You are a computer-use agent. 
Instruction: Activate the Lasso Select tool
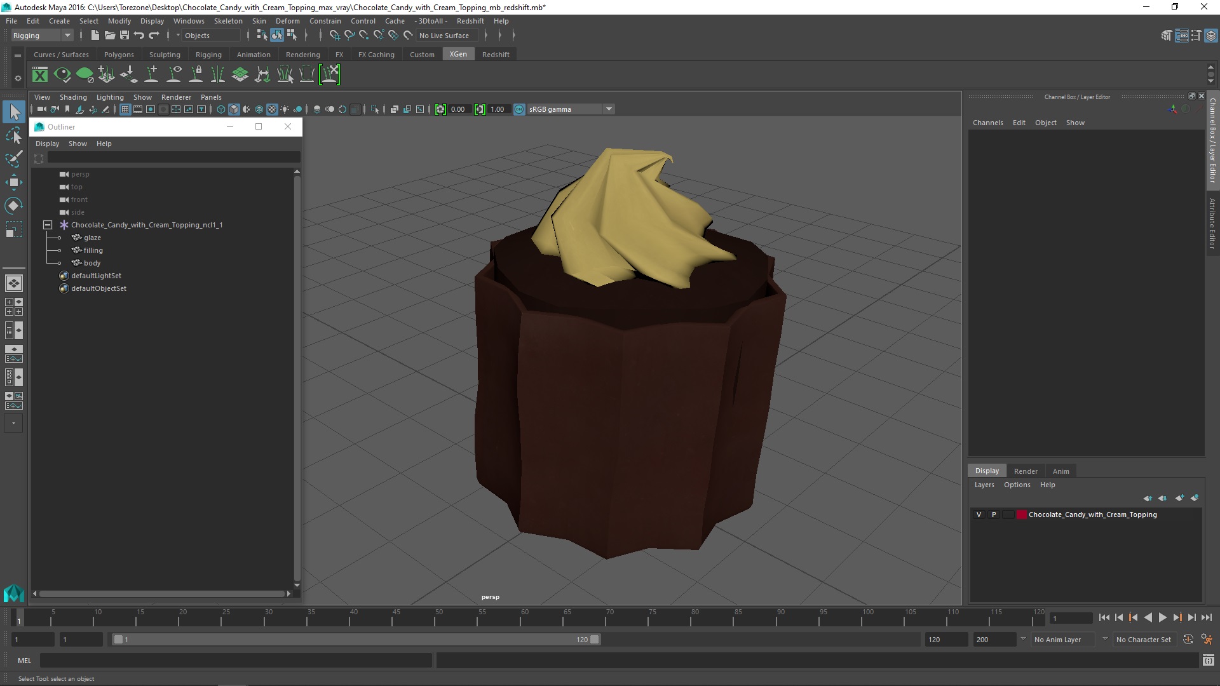click(x=14, y=135)
